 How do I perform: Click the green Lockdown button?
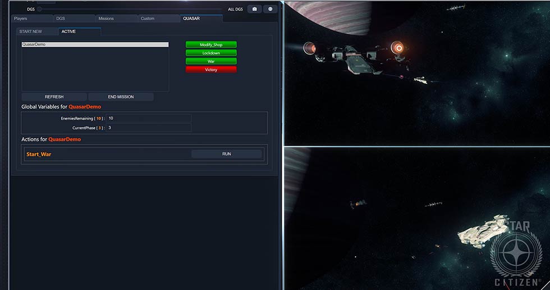211,53
